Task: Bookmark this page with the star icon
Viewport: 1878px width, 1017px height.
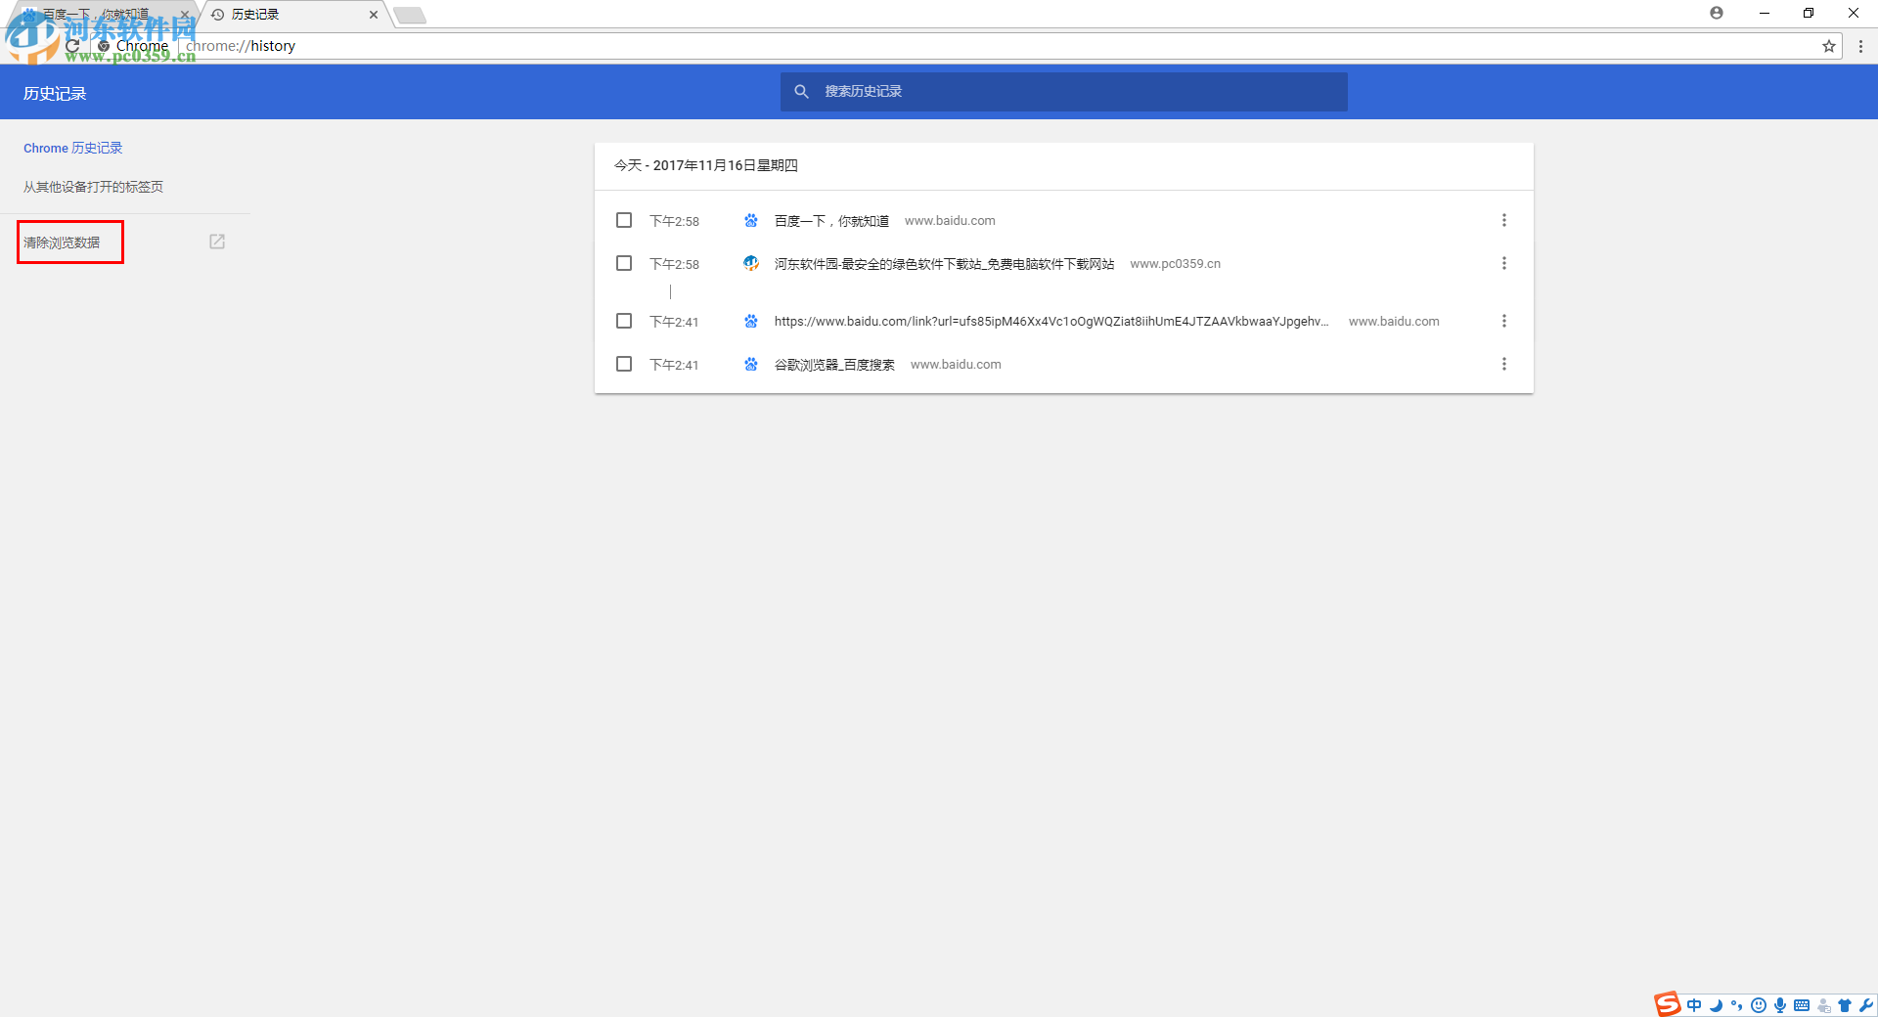Action: point(1828,46)
